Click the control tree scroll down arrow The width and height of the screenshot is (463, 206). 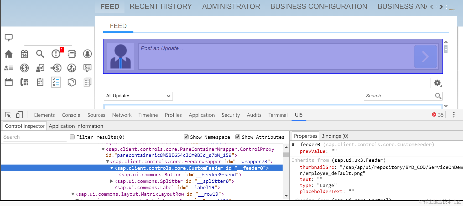click(x=286, y=196)
